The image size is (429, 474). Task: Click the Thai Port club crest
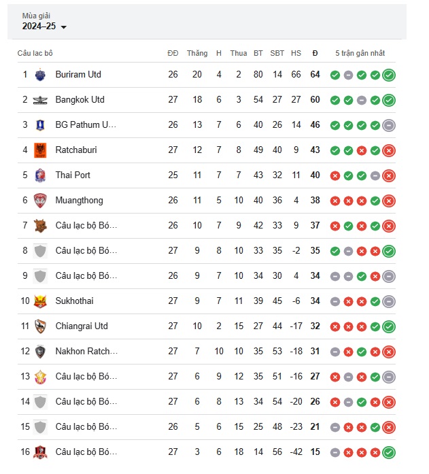pyautogui.click(x=40, y=175)
